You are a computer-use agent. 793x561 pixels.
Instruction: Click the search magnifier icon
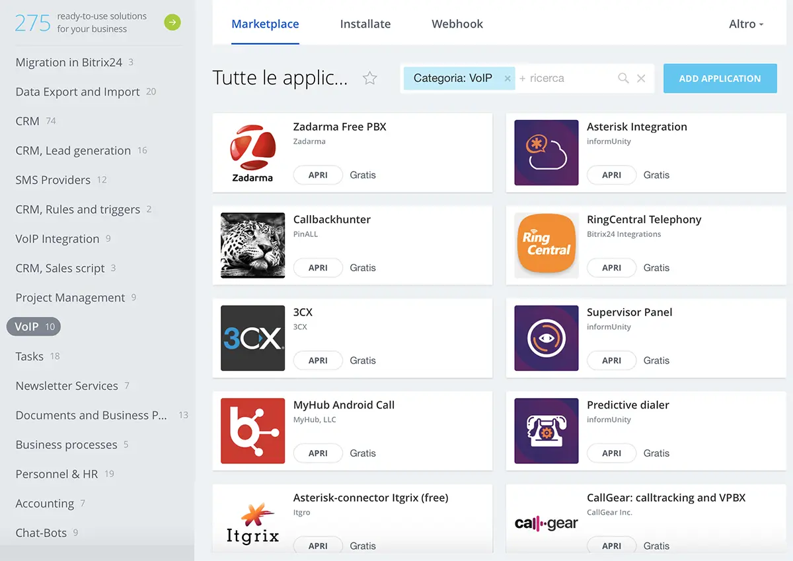623,79
